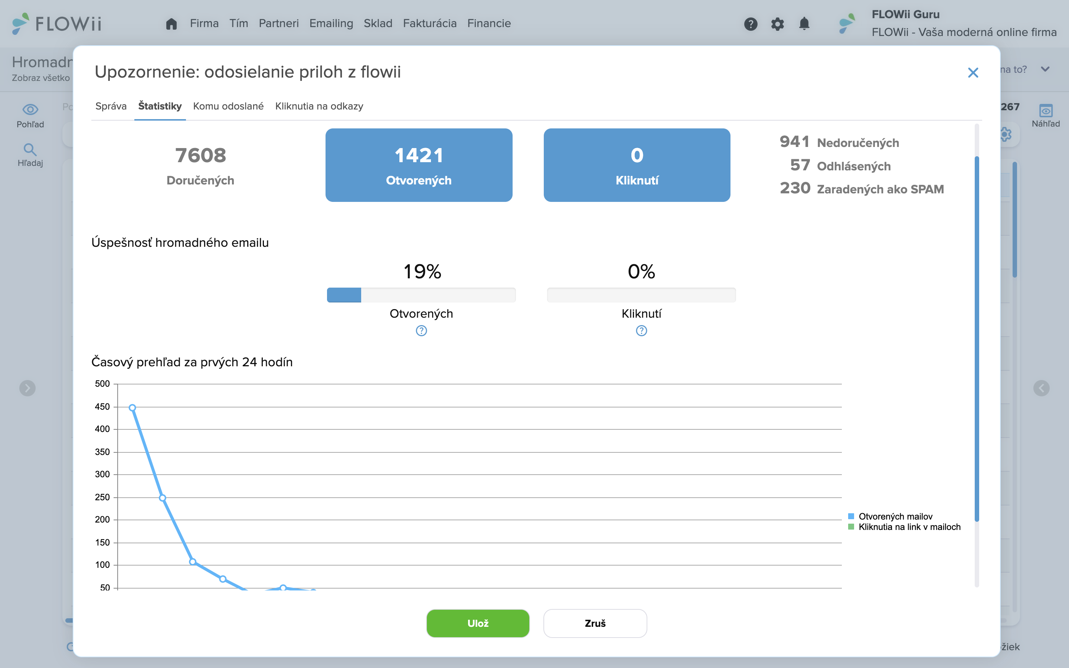Click the 0 Kliknutí tile
Image resolution: width=1069 pixels, height=668 pixels.
(x=637, y=165)
